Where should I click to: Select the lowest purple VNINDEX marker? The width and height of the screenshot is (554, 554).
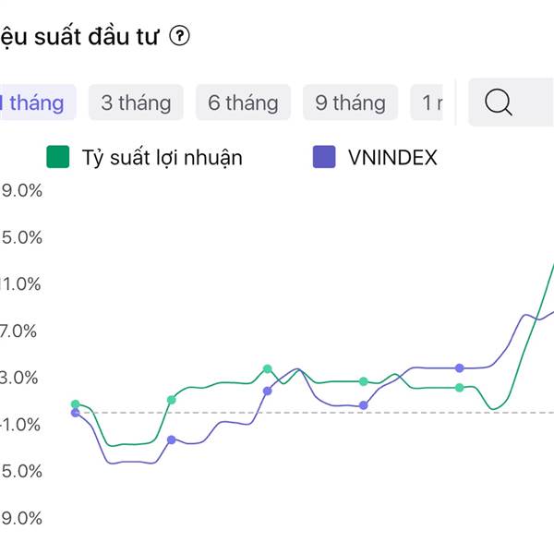[172, 440]
